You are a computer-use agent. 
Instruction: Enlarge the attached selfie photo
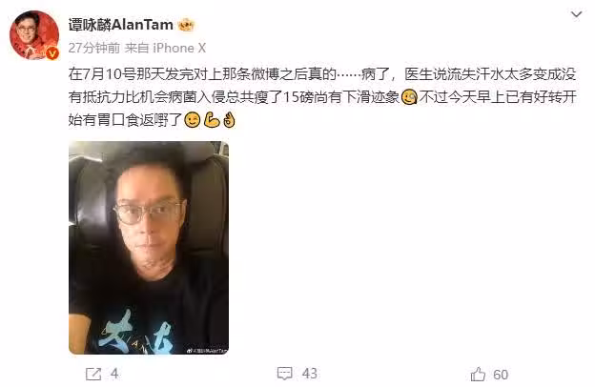(149, 248)
